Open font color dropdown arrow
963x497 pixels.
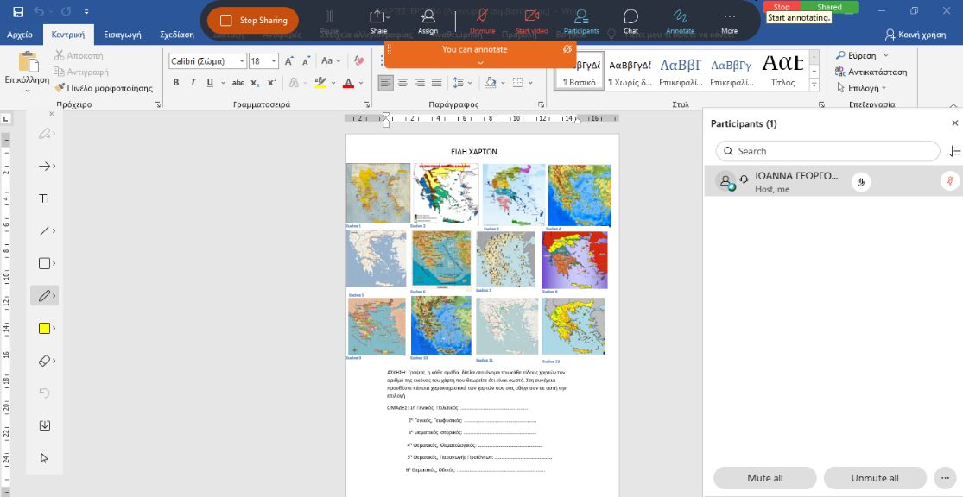click(361, 82)
